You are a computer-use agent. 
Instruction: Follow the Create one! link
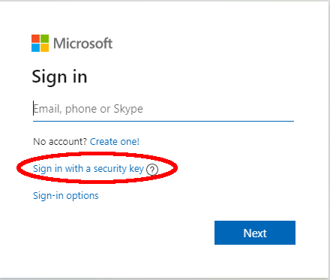(115, 142)
